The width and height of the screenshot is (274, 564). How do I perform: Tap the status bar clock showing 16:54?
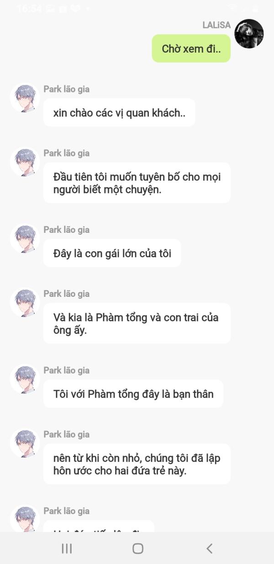click(29, 9)
